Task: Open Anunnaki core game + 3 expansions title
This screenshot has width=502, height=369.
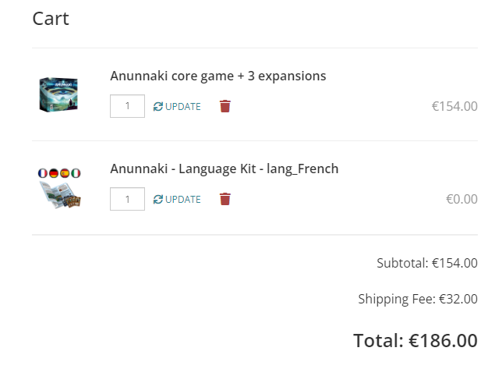Action: (x=218, y=76)
